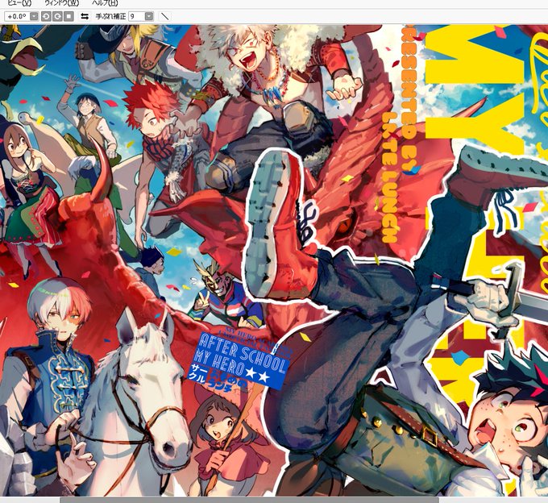Image resolution: width=548 pixels, height=503 pixels.
Task: Flip the canvas view horizontally
Action: pyautogui.click(x=85, y=16)
